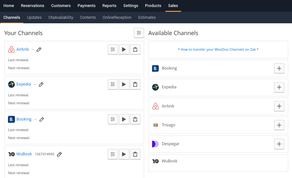This screenshot has height=178, width=292.
Task: Open the Customers menu
Action: point(61,6)
